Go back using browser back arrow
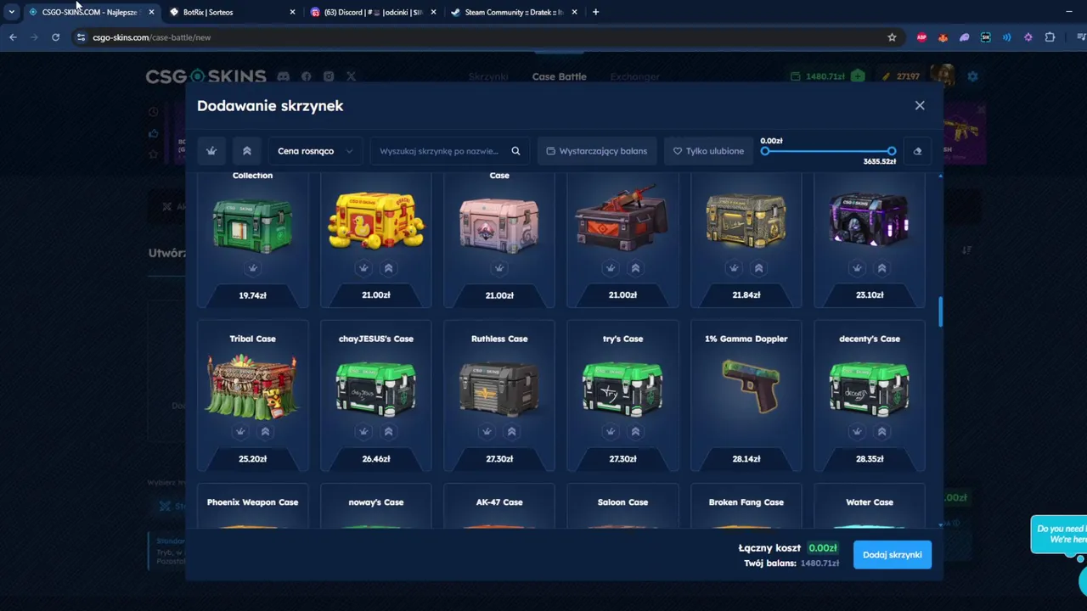The height and width of the screenshot is (611, 1087). pyautogui.click(x=13, y=37)
